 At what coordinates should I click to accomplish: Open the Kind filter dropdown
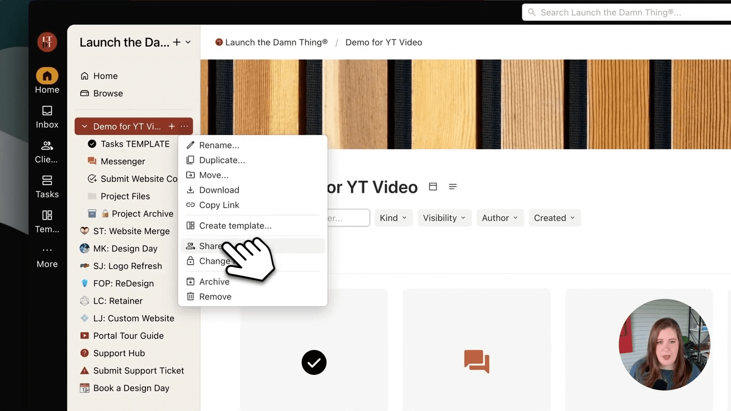(393, 218)
